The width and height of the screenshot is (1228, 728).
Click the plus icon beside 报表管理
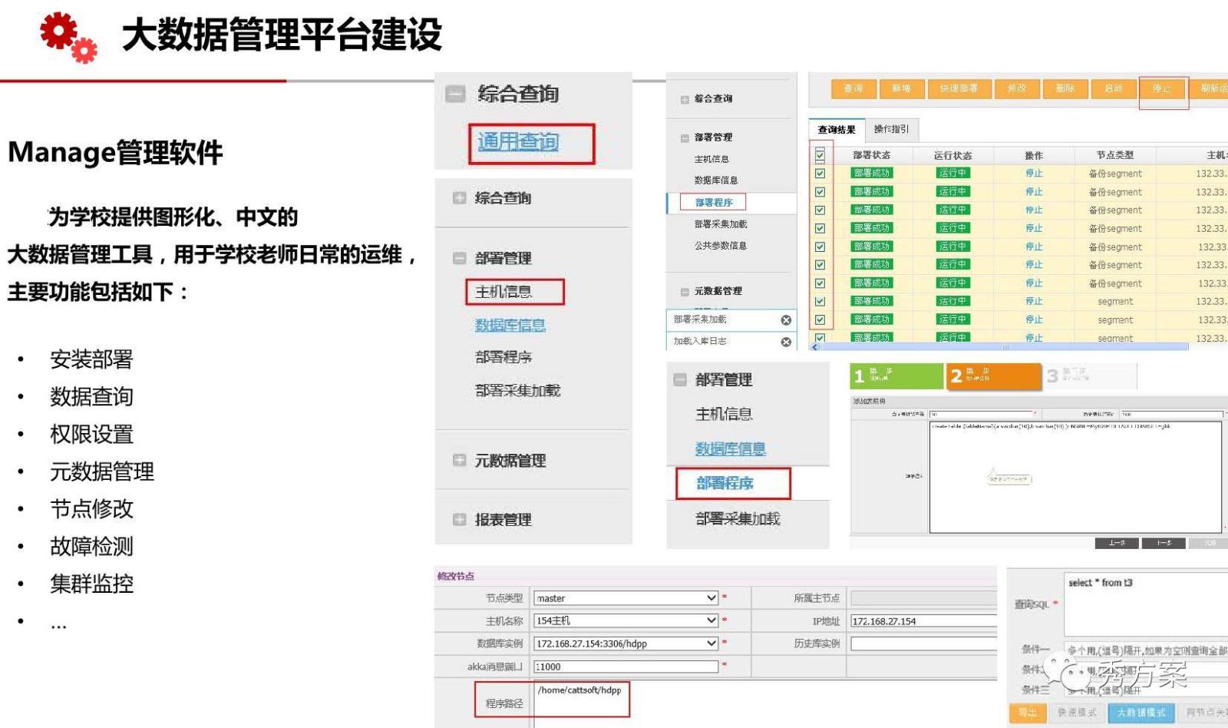point(459,519)
